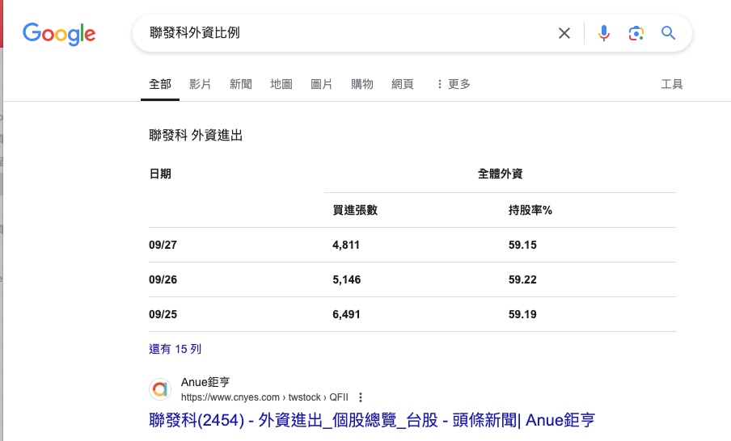Switch to the 地圖 tab
This screenshot has width=731, height=441.
(281, 84)
